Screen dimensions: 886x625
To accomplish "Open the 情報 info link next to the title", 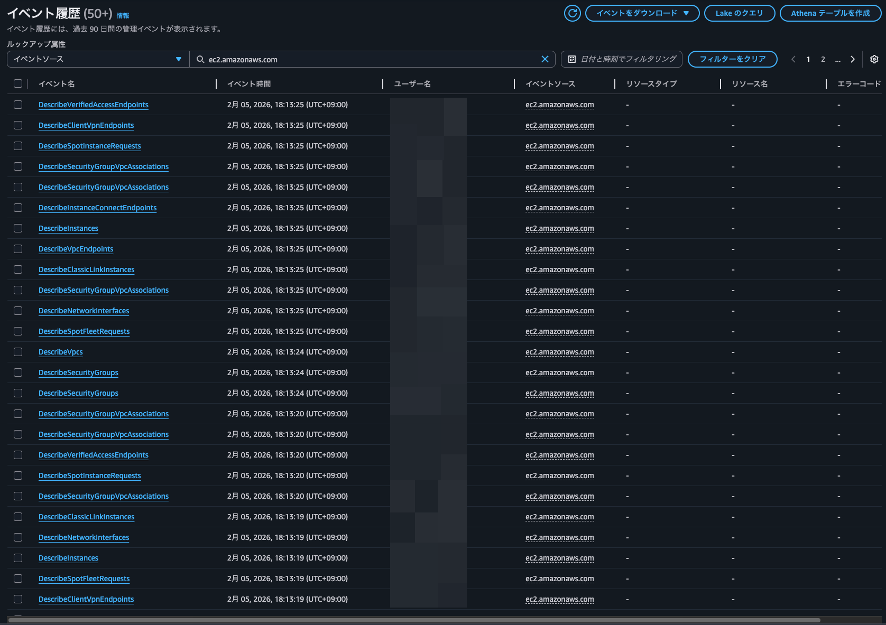I will pyautogui.click(x=123, y=15).
